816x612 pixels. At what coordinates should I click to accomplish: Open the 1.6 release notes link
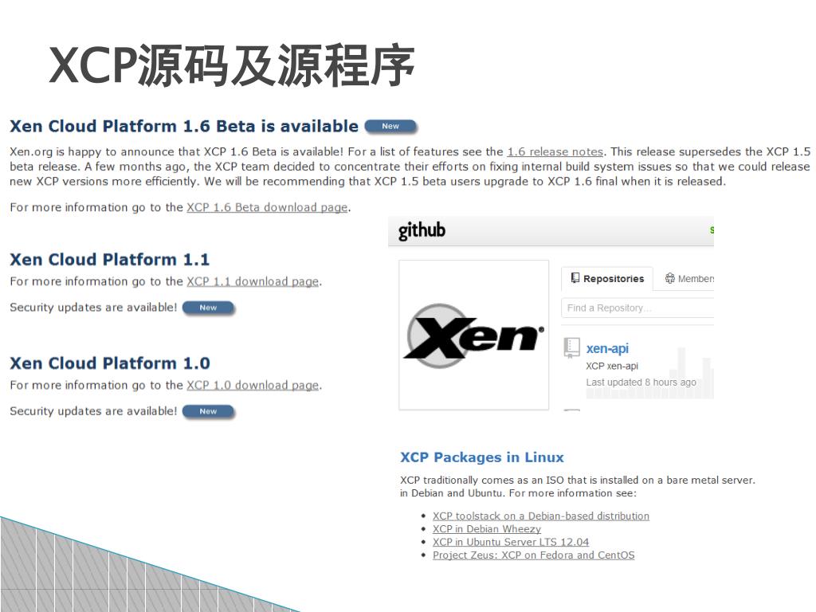click(x=555, y=152)
